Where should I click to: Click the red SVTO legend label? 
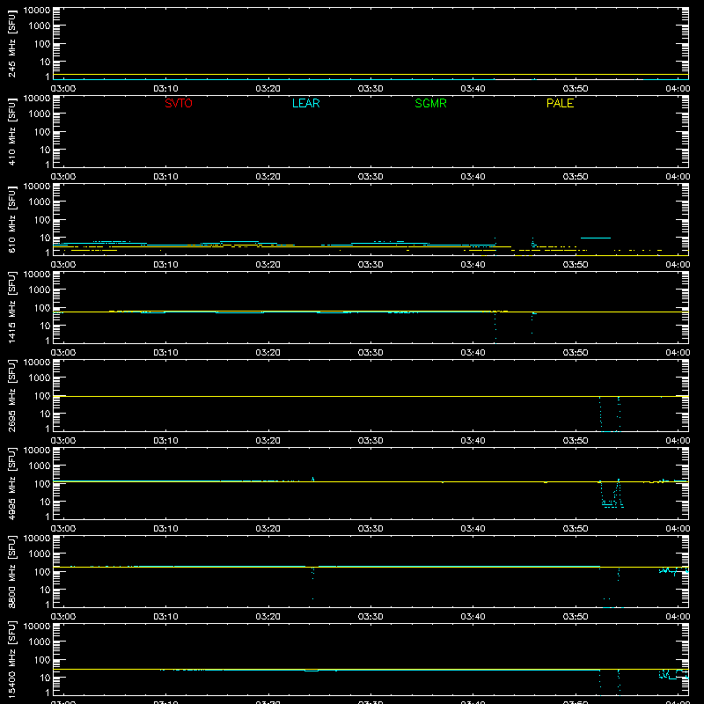tap(179, 103)
